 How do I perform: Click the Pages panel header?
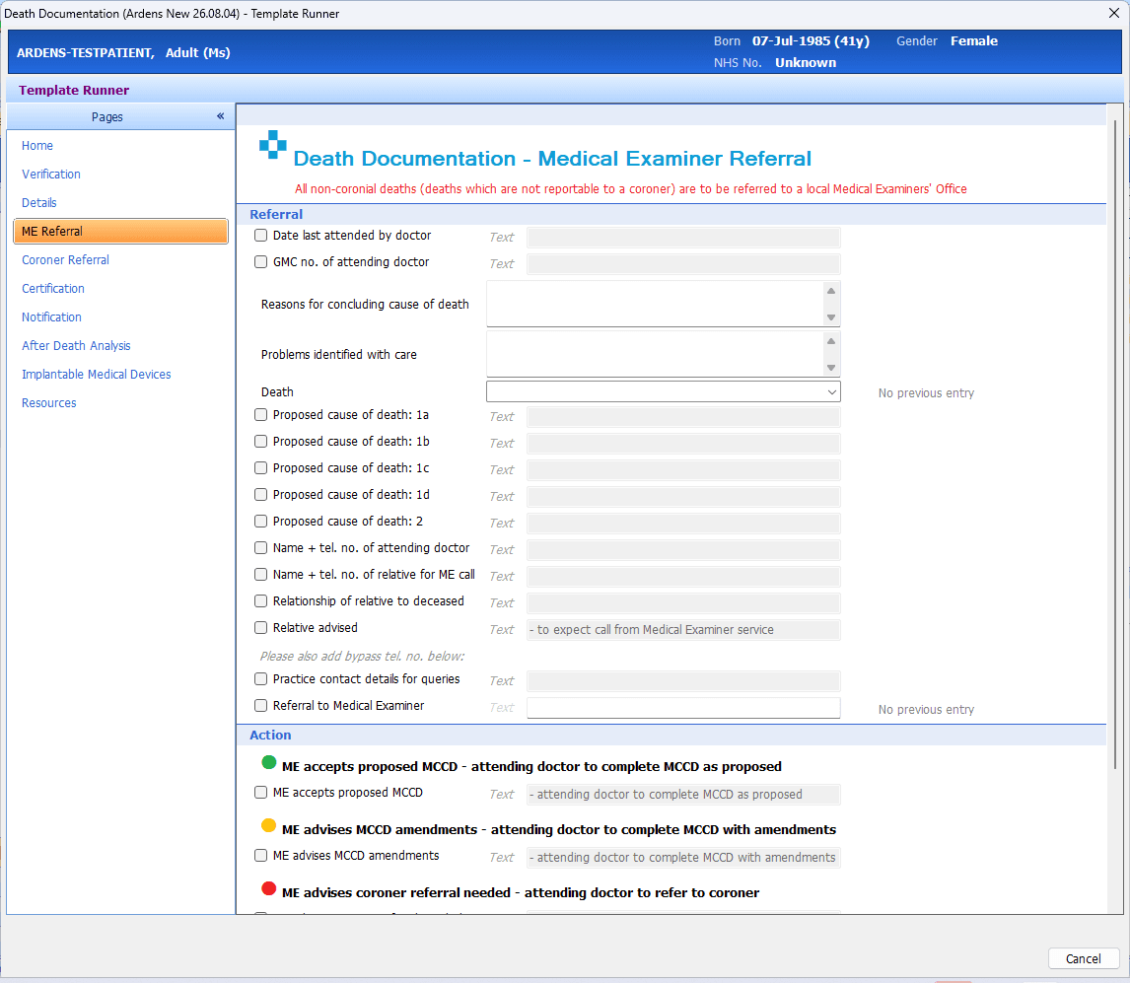[120, 116]
